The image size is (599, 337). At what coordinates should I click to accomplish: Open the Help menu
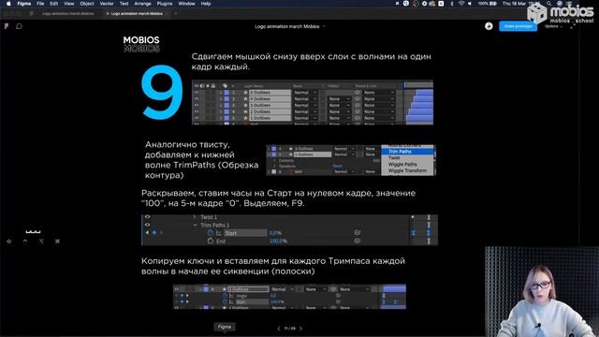point(206,4)
